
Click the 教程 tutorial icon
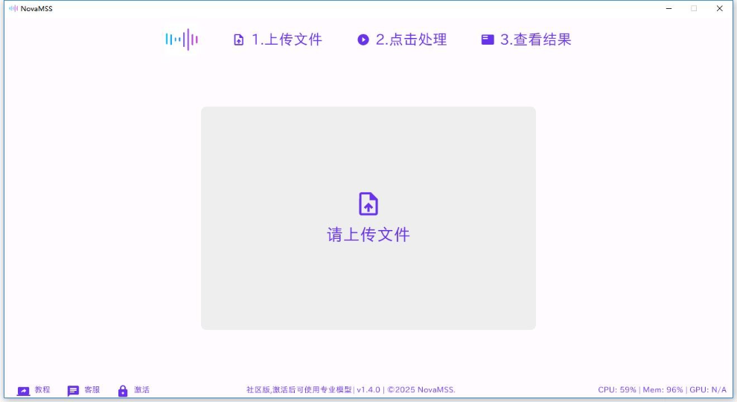click(x=24, y=391)
